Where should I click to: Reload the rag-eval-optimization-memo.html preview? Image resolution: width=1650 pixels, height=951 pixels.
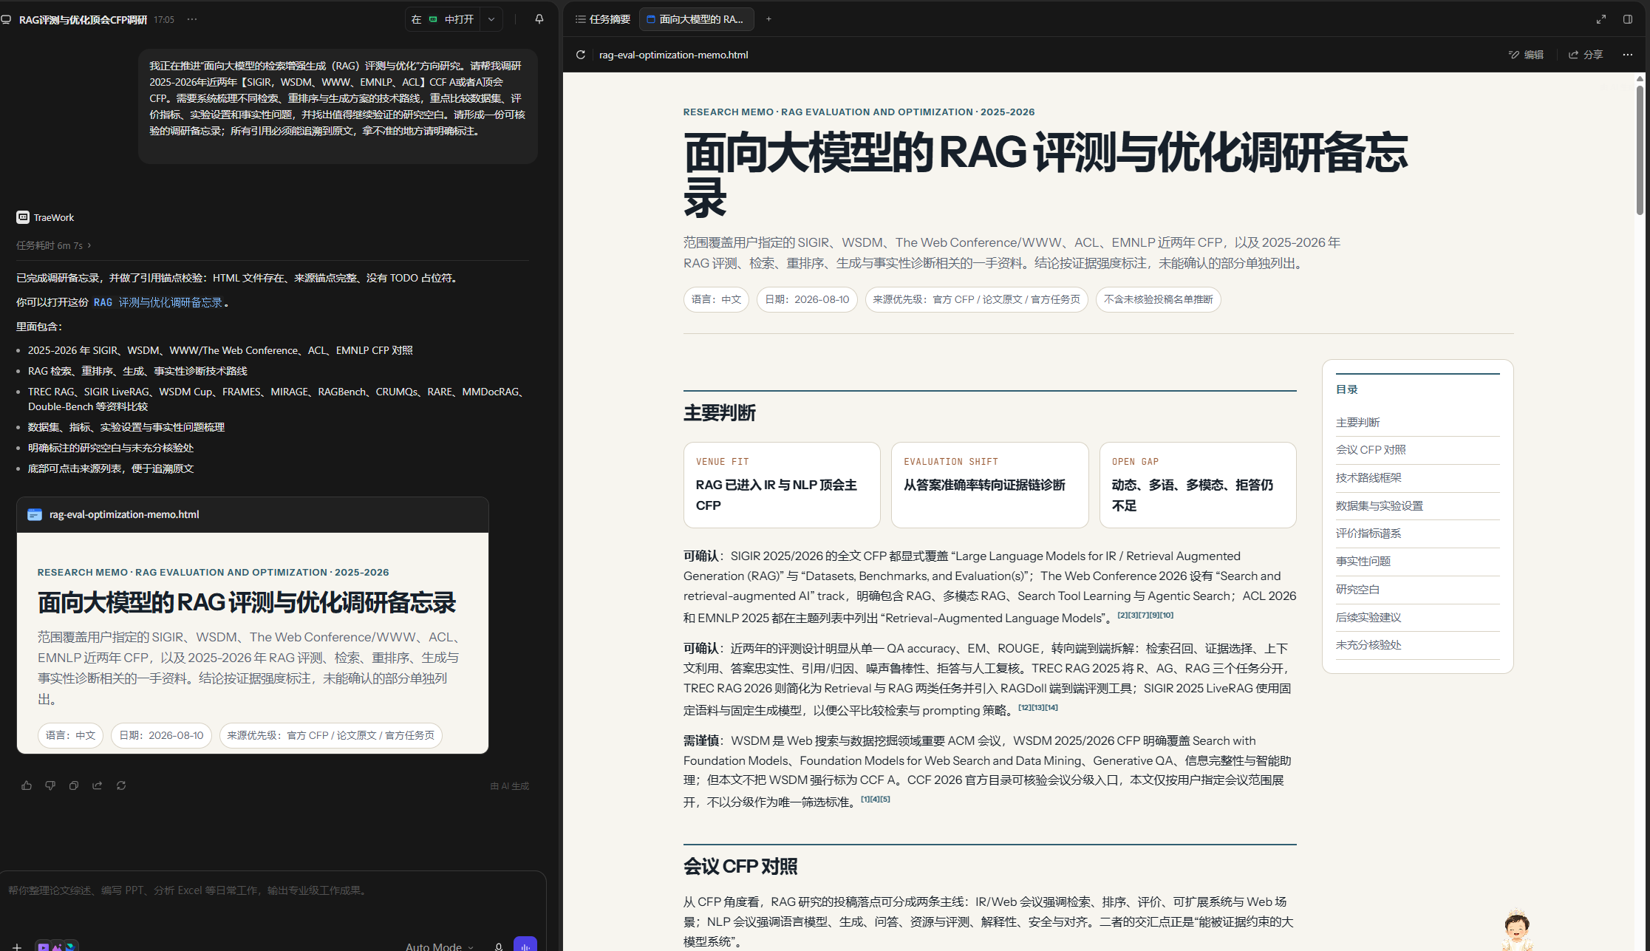[581, 55]
